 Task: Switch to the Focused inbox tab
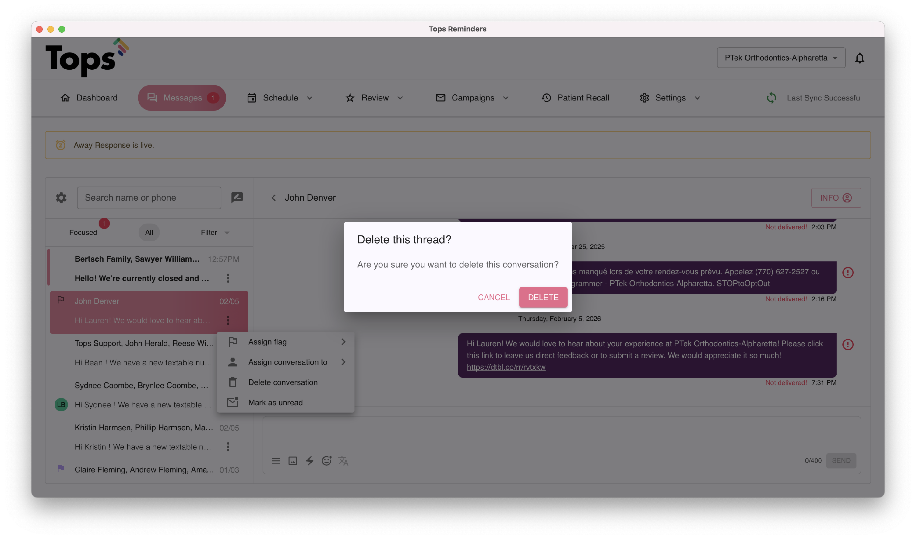point(83,232)
